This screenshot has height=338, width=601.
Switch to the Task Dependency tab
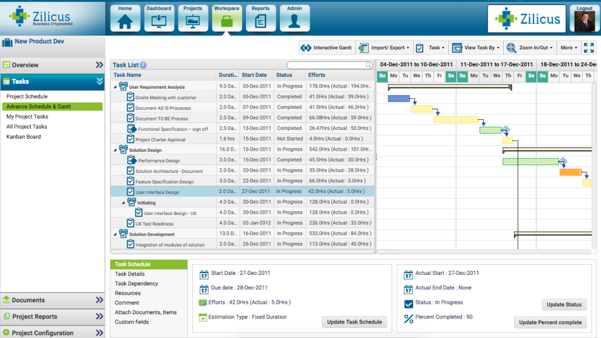pos(136,283)
